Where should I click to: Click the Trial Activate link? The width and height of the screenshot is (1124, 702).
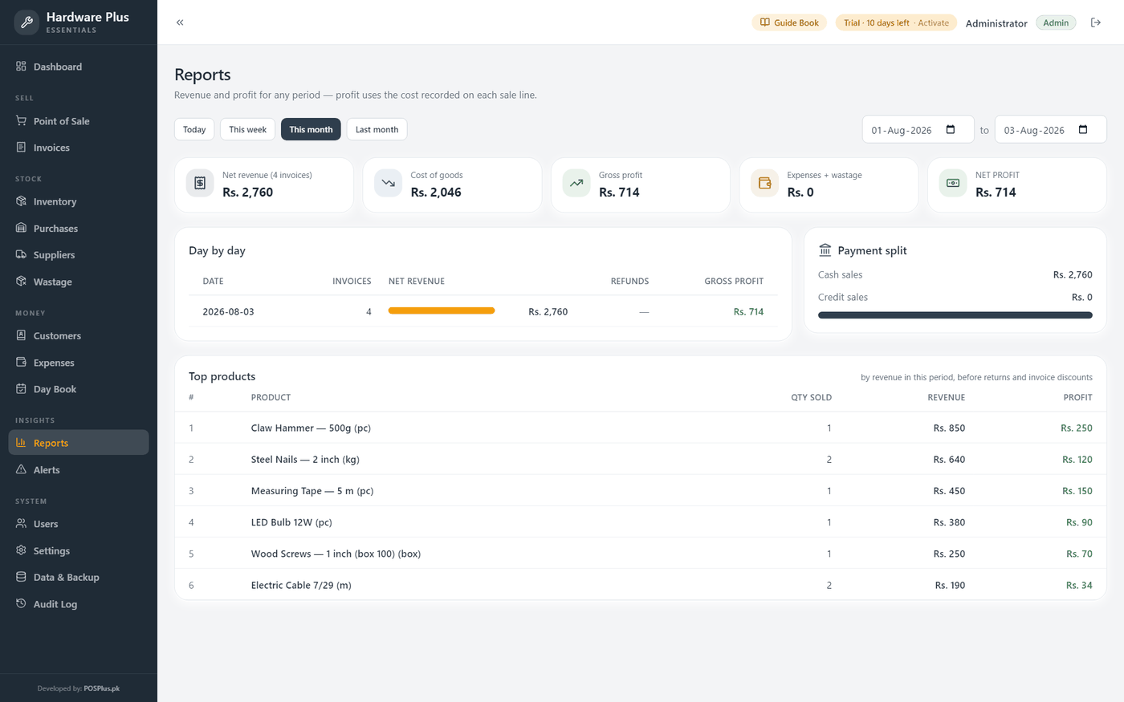tap(933, 22)
